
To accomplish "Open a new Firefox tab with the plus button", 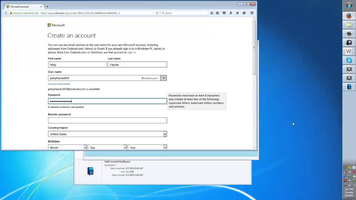I will [x=47, y=7].
